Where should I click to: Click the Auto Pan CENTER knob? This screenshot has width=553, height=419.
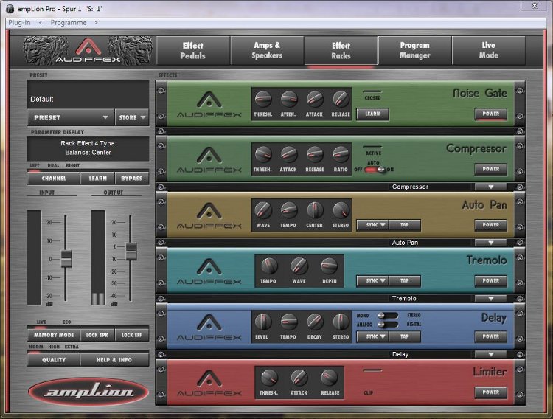pos(315,210)
